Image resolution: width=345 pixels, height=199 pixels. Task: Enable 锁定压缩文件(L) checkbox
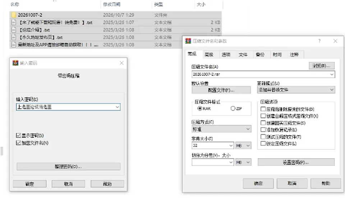click(263, 144)
